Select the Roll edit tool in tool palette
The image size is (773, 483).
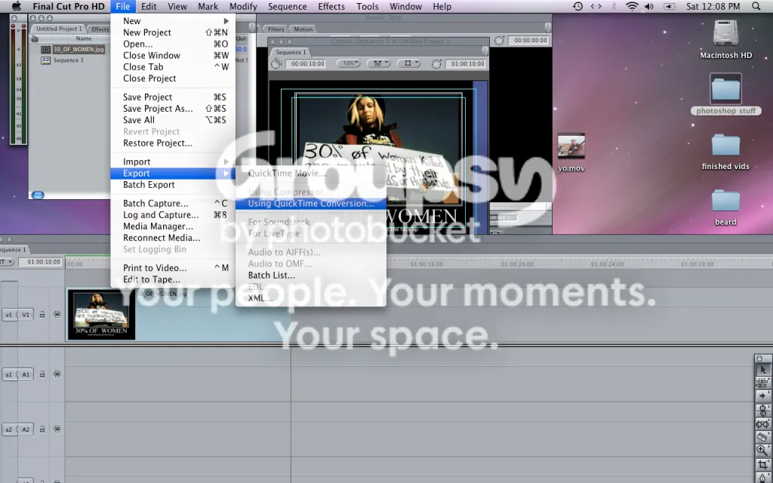762,410
